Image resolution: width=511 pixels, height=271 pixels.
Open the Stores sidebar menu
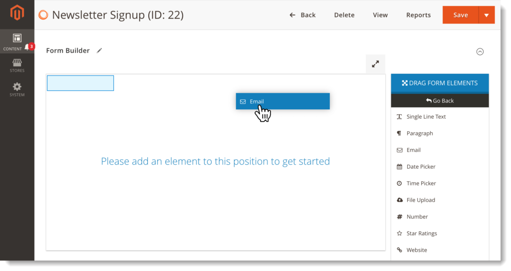click(x=17, y=65)
